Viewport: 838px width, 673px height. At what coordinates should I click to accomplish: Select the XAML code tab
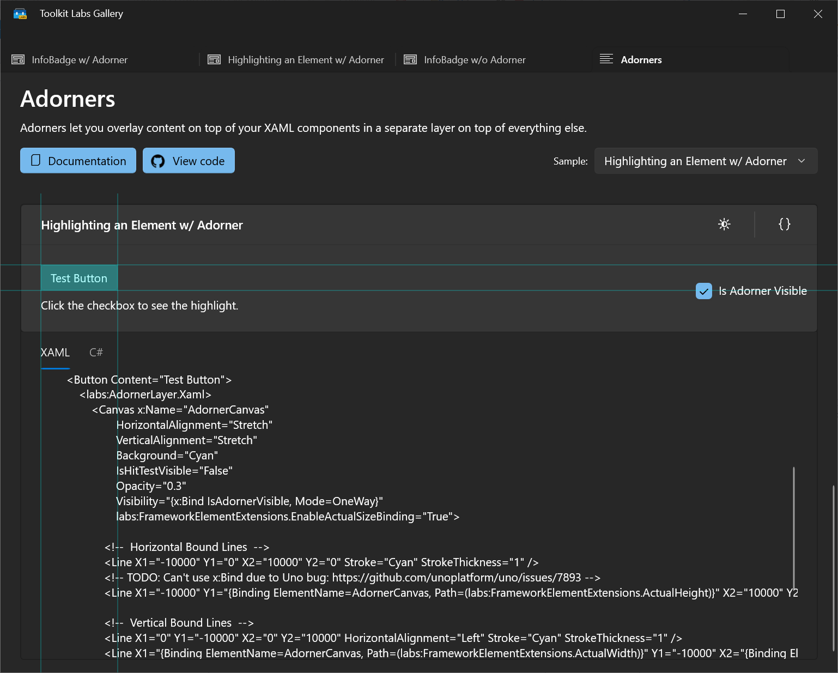[x=56, y=353]
